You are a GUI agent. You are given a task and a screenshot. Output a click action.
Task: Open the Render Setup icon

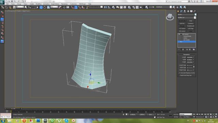[133, 7]
